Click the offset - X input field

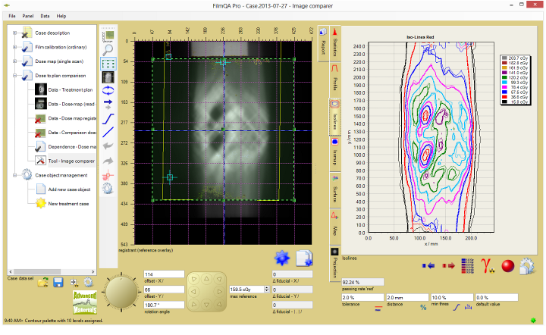[164, 274]
